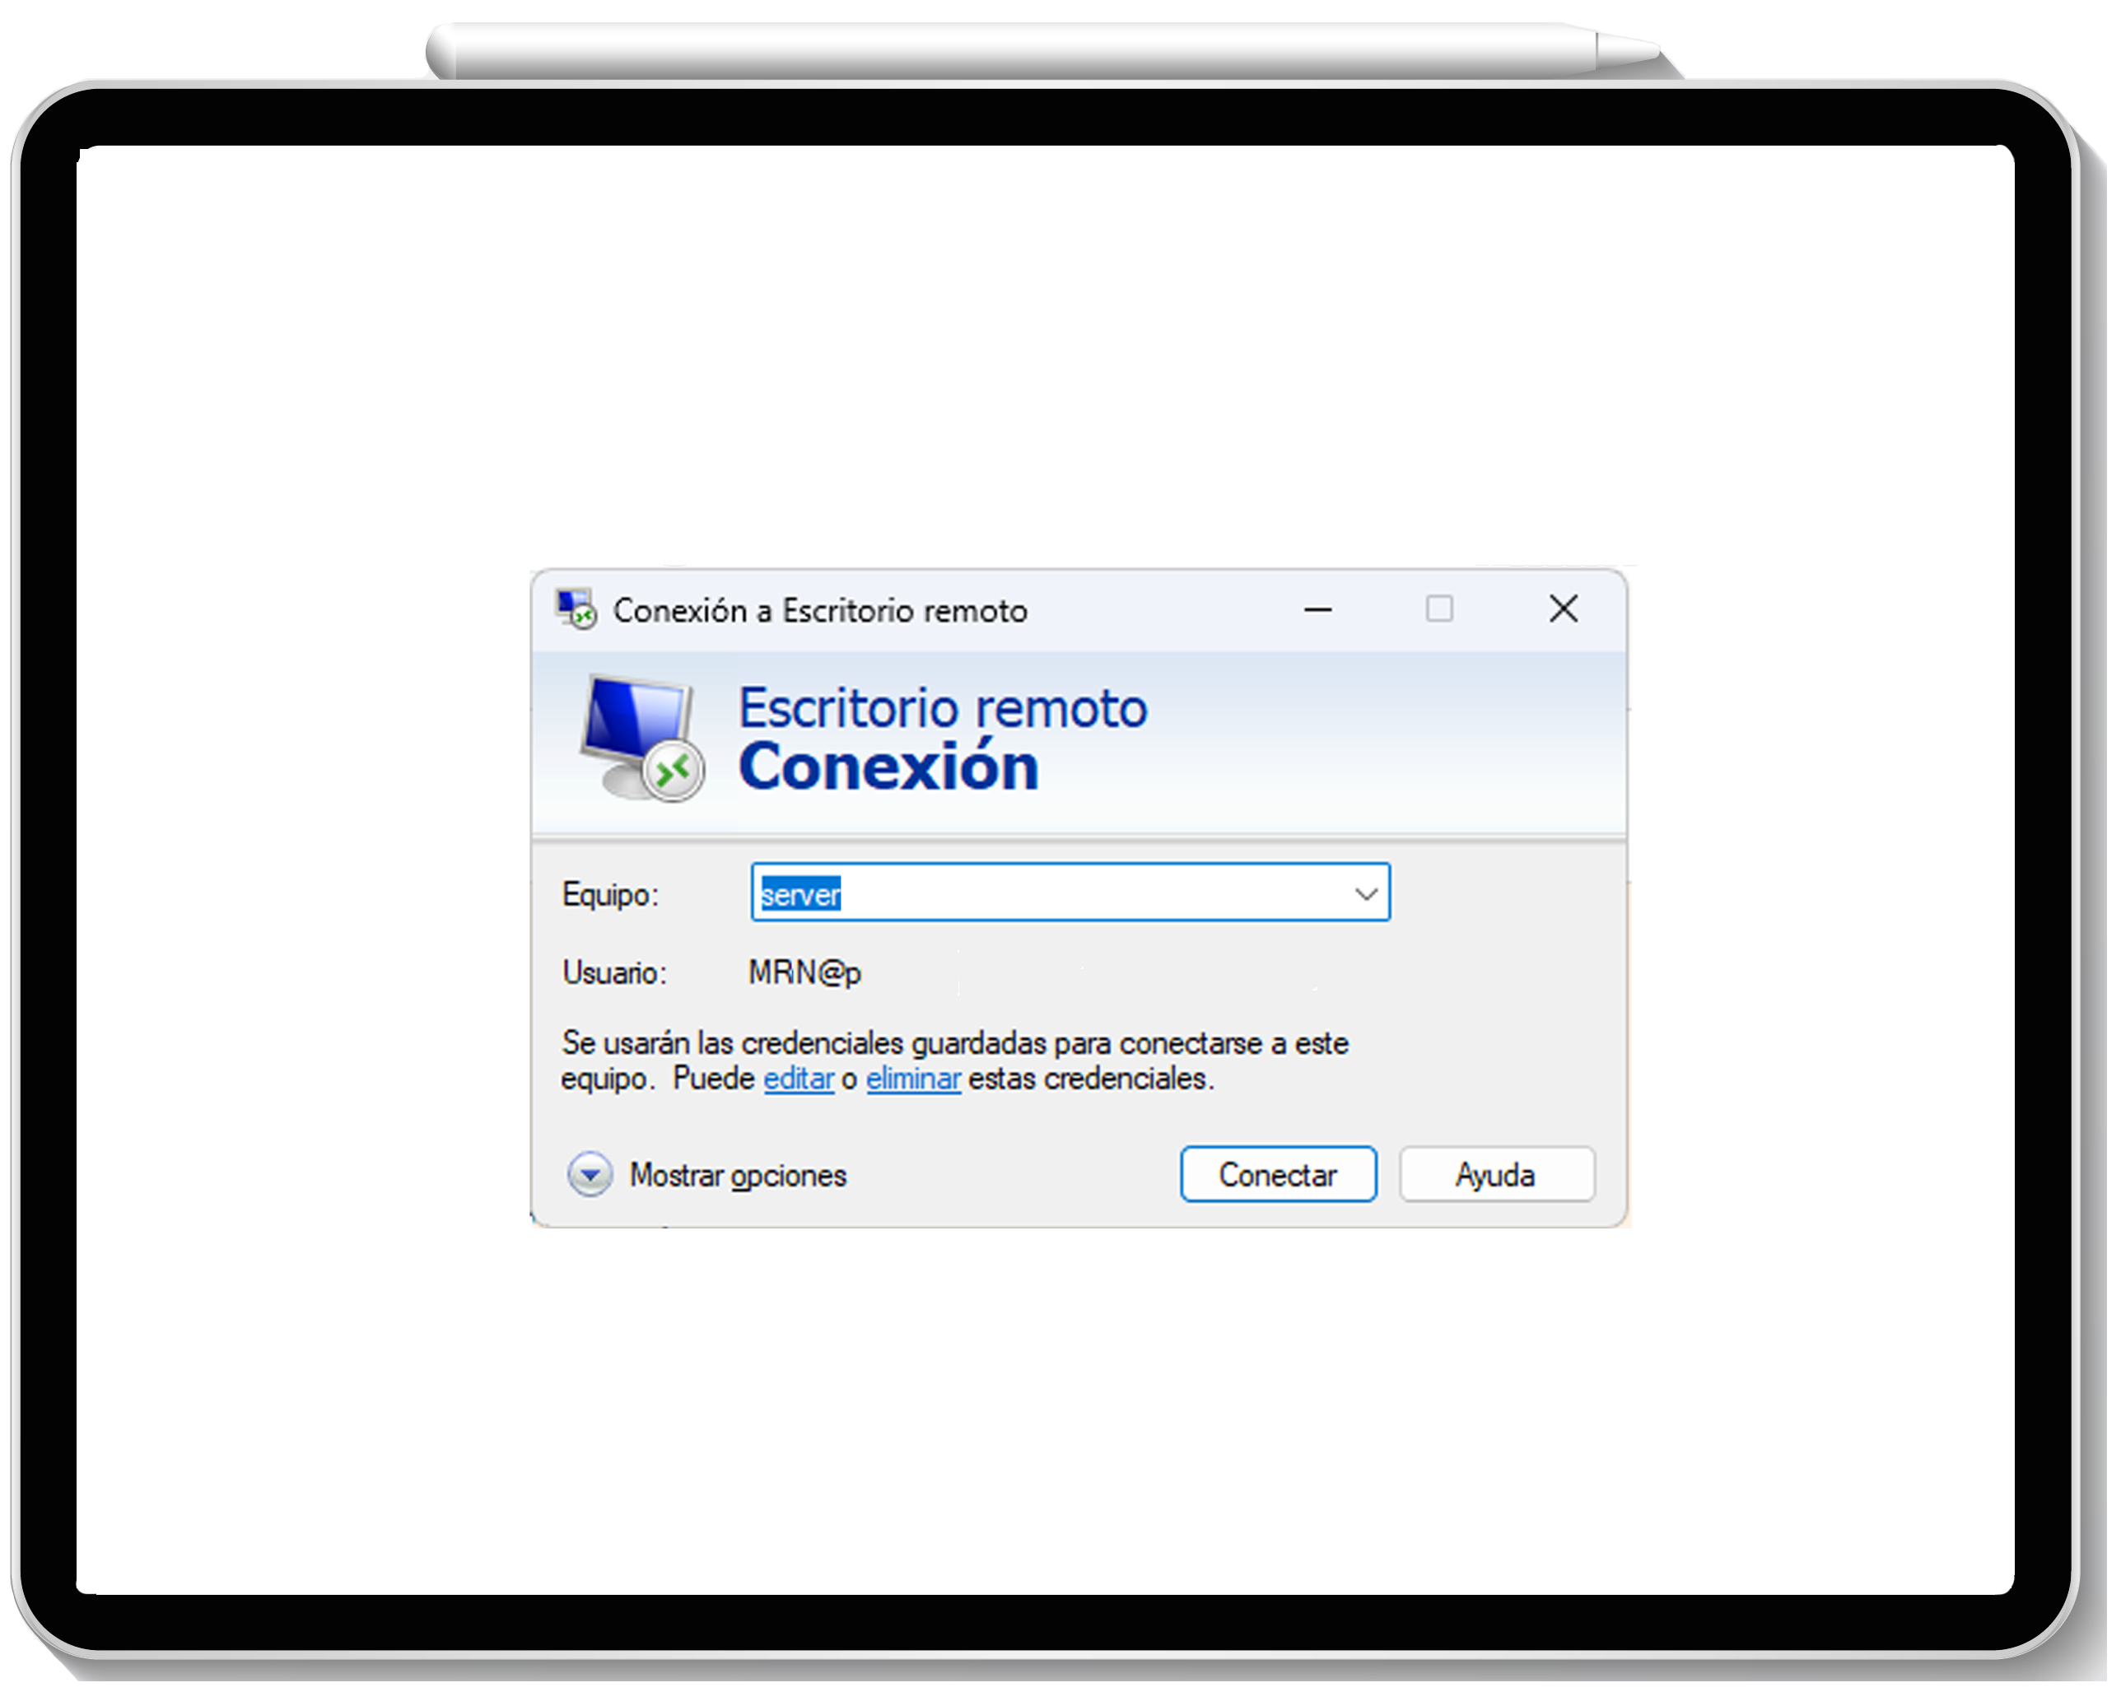Viewport: 2121px width, 1692px height.
Task: Minimize the Conexión a Escritorio remoto window
Action: click(x=1318, y=610)
